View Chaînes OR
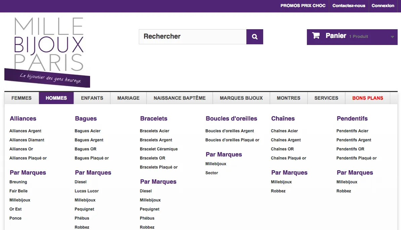Viewport: 401px width, 230px height. tap(282, 149)
